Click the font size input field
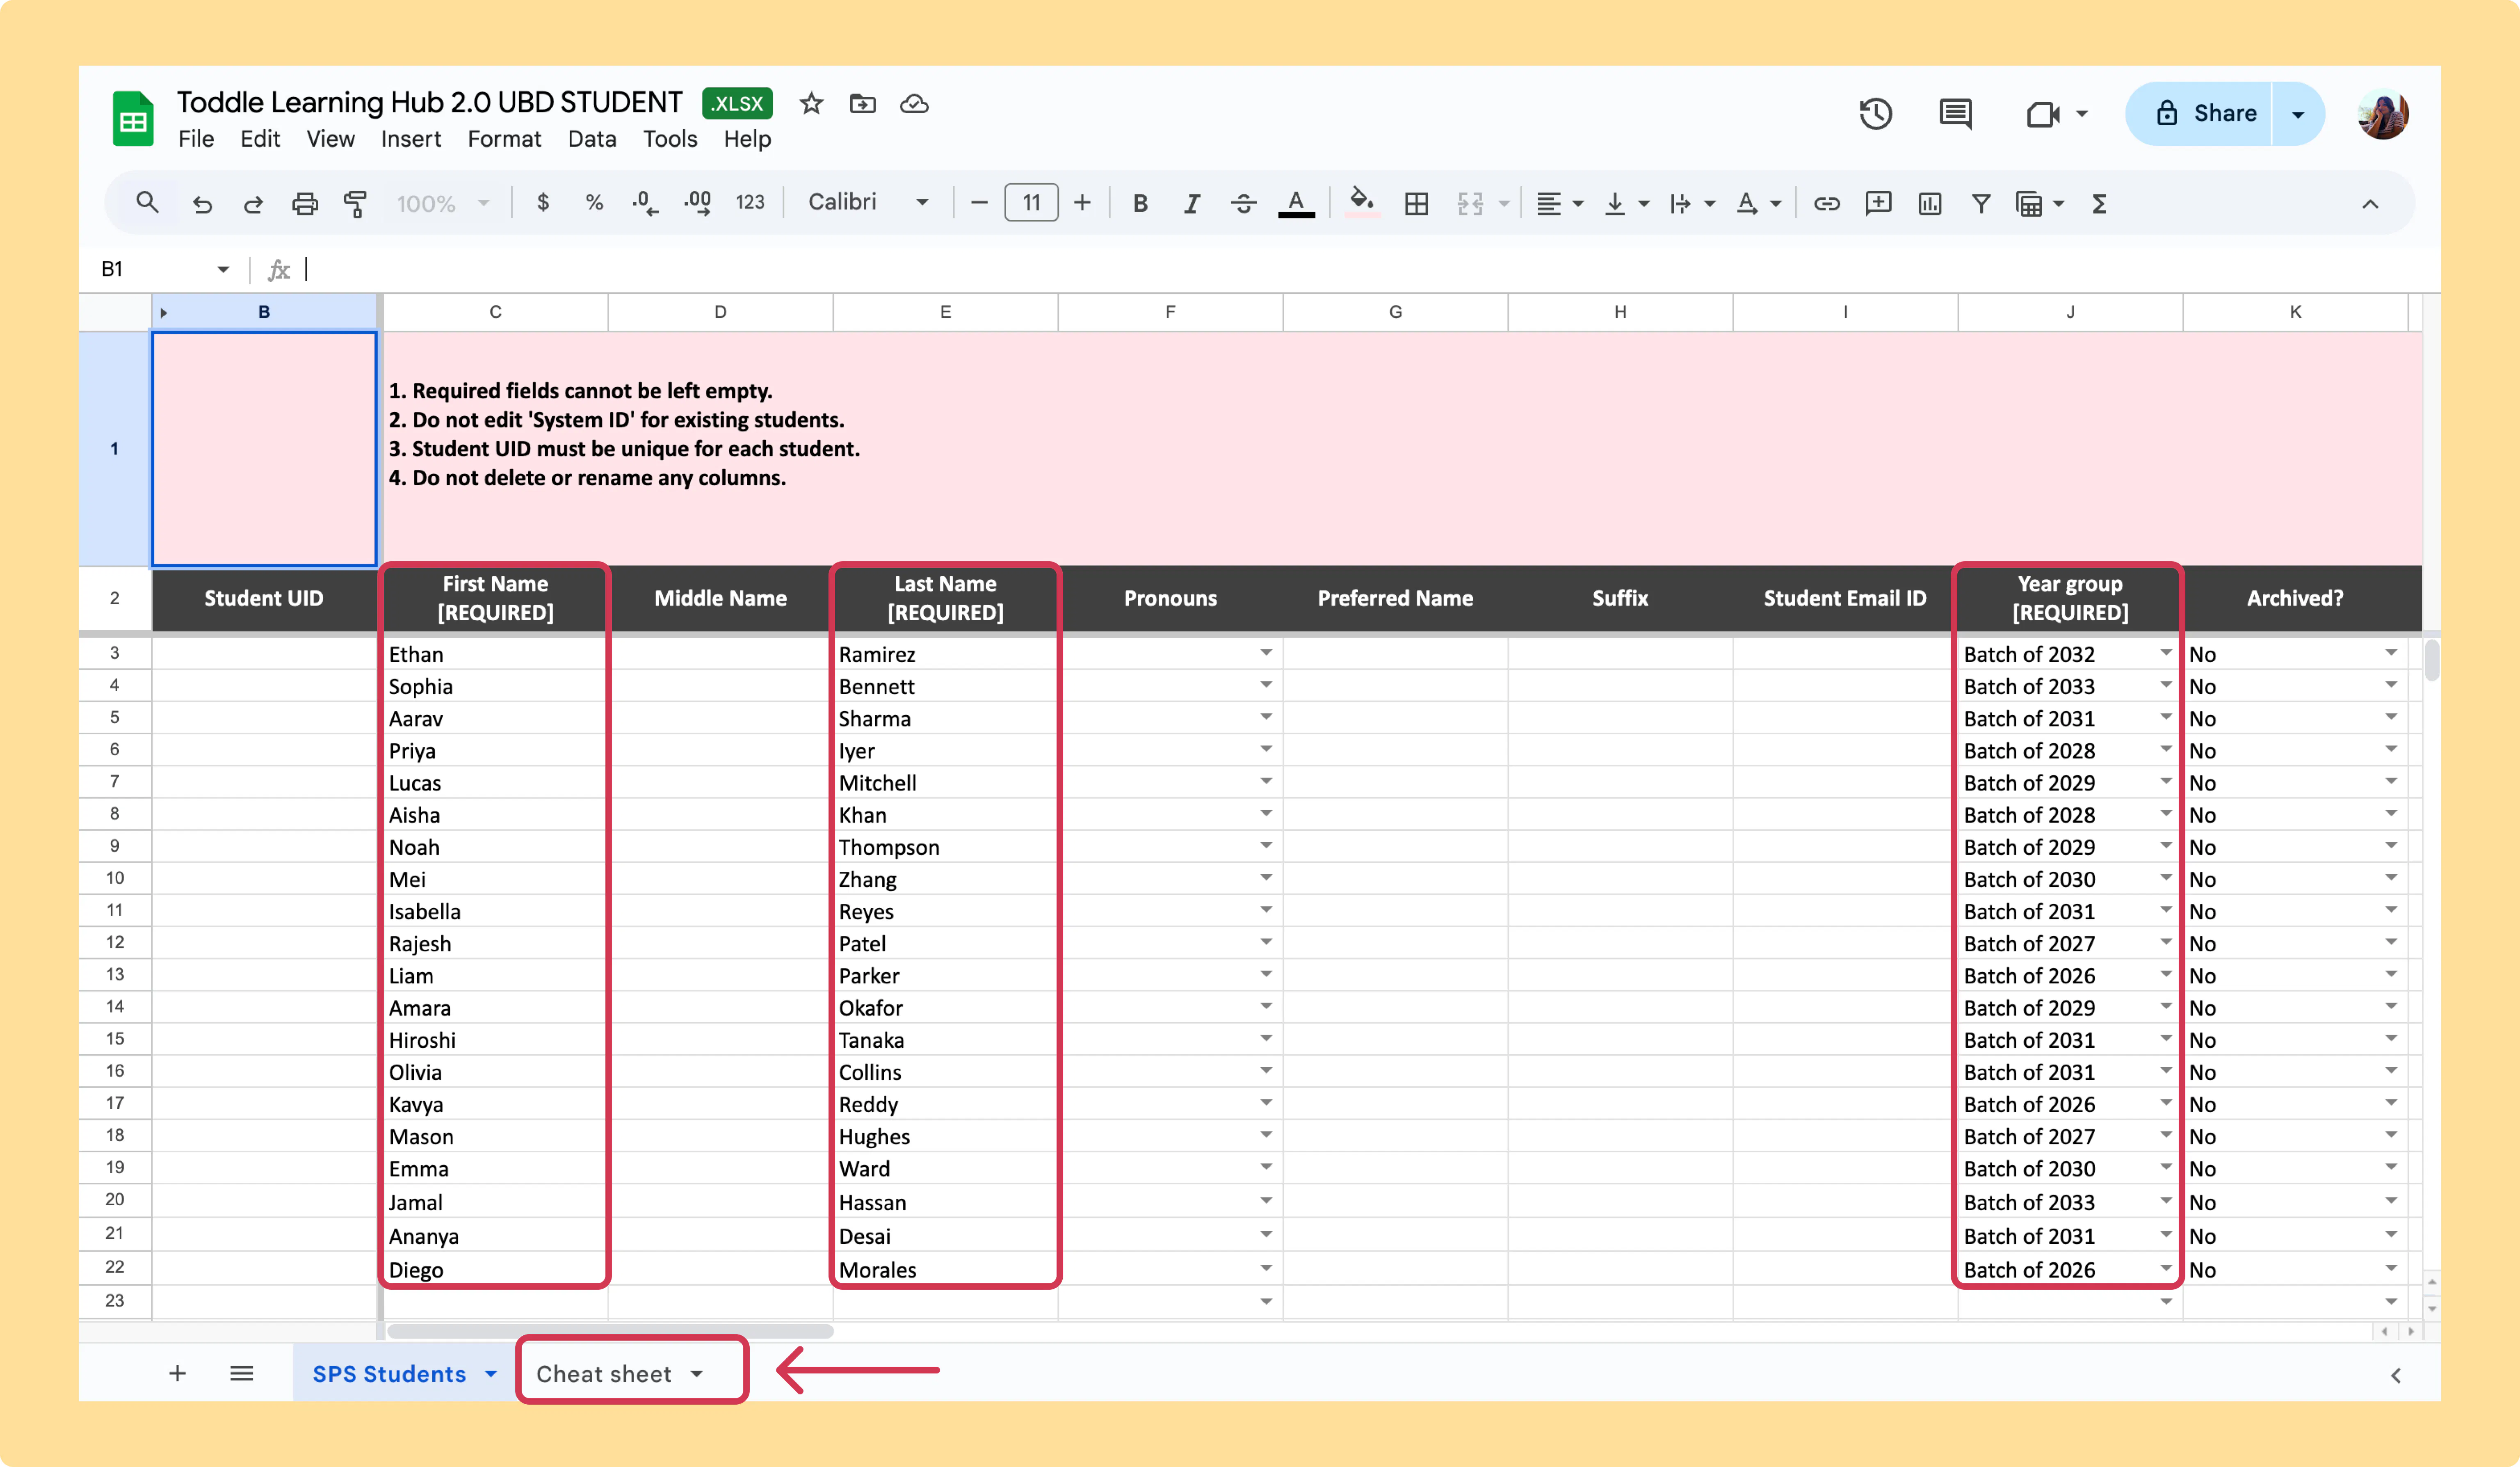Image resolution: width=2520 pixels, height=1467 pixels. tap(1031, 203)
